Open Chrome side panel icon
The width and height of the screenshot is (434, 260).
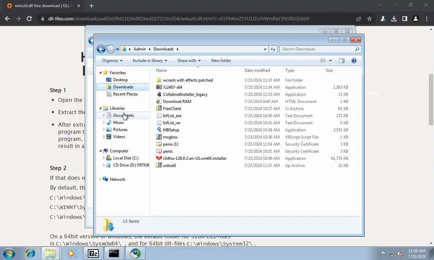pos(405,19)
